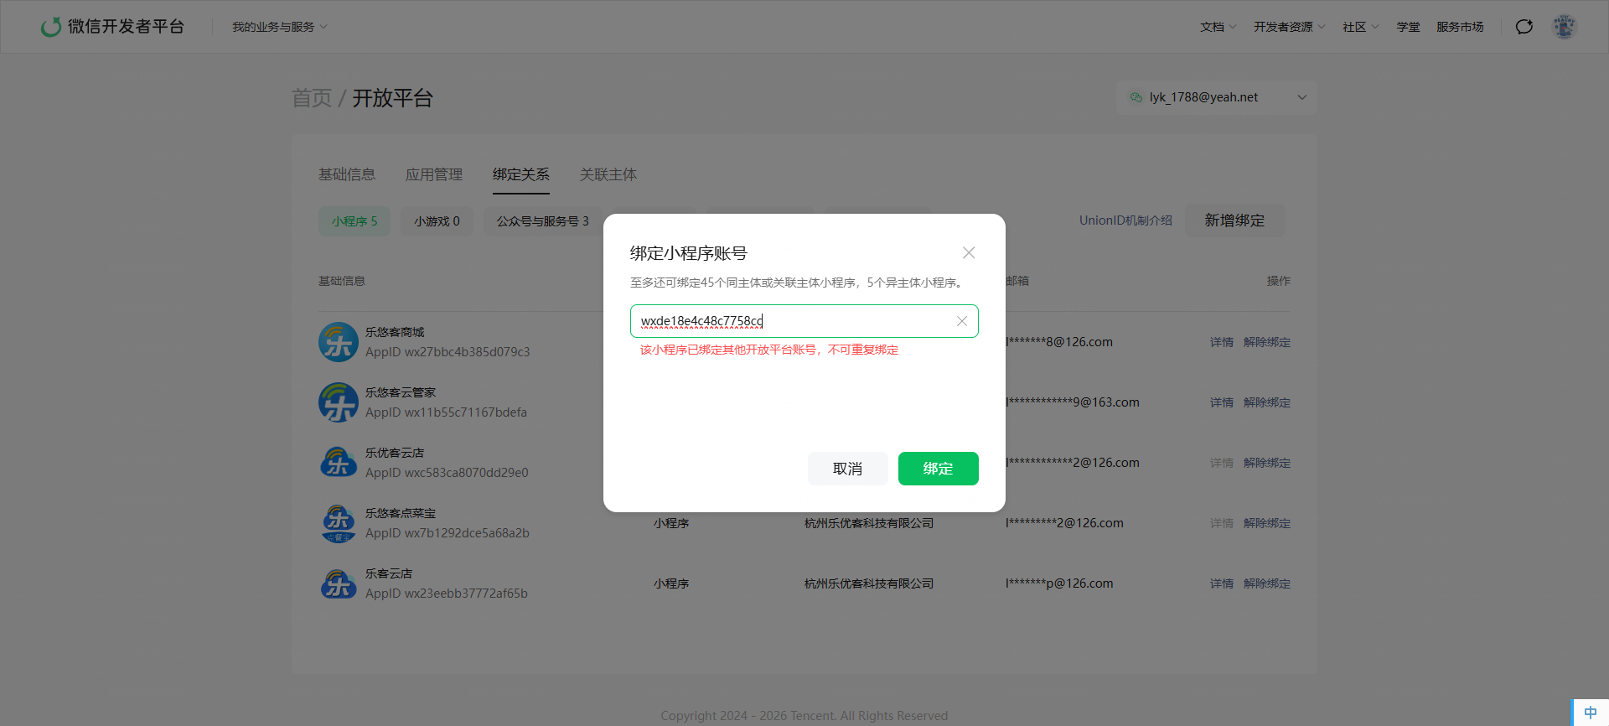Click the error message under the input
The image size is (1609, 726).
point(769,350)
